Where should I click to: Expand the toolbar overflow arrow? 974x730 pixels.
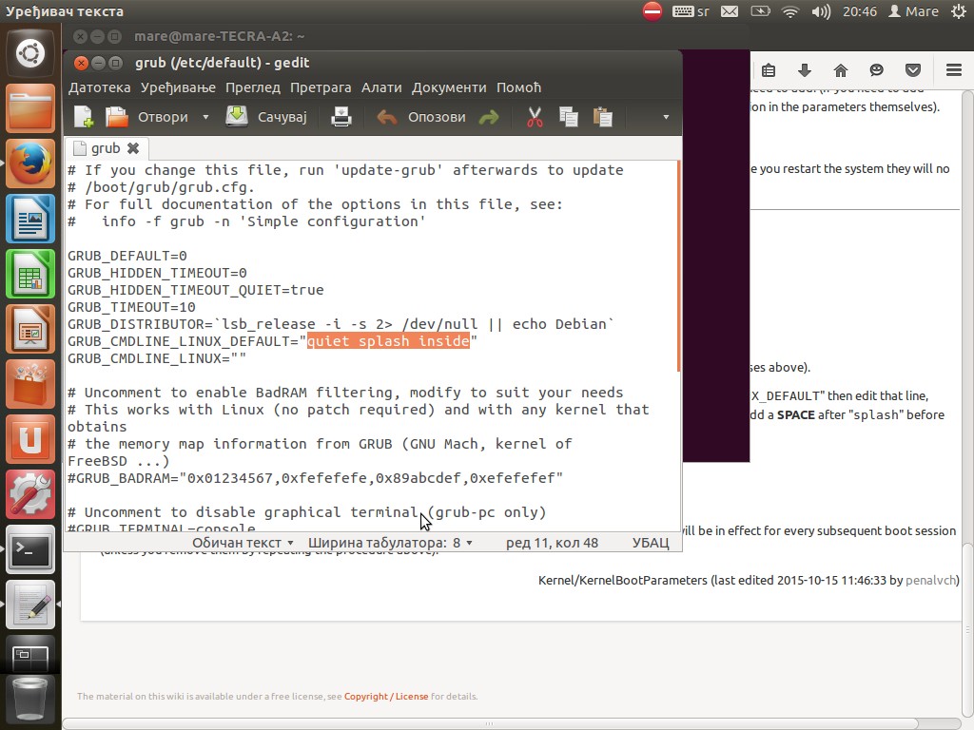[666, 117]
